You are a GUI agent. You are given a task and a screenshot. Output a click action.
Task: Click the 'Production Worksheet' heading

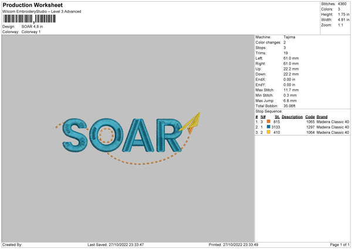tap(32, 5)
